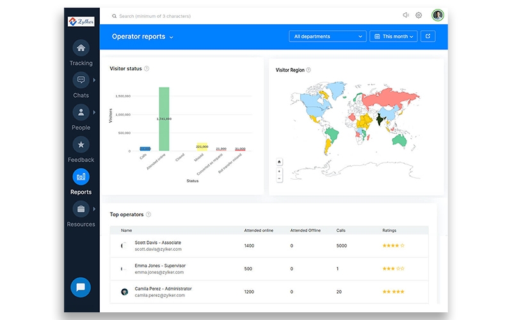Click India on the region map
512x320 pixels.
tap(379, 120)
